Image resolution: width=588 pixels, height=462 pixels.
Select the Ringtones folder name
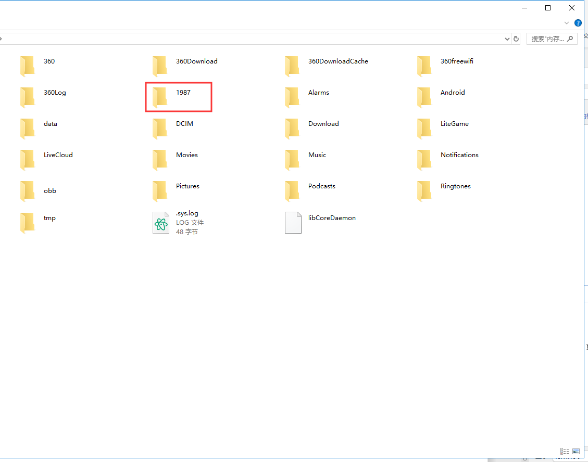tap(456, 186)
